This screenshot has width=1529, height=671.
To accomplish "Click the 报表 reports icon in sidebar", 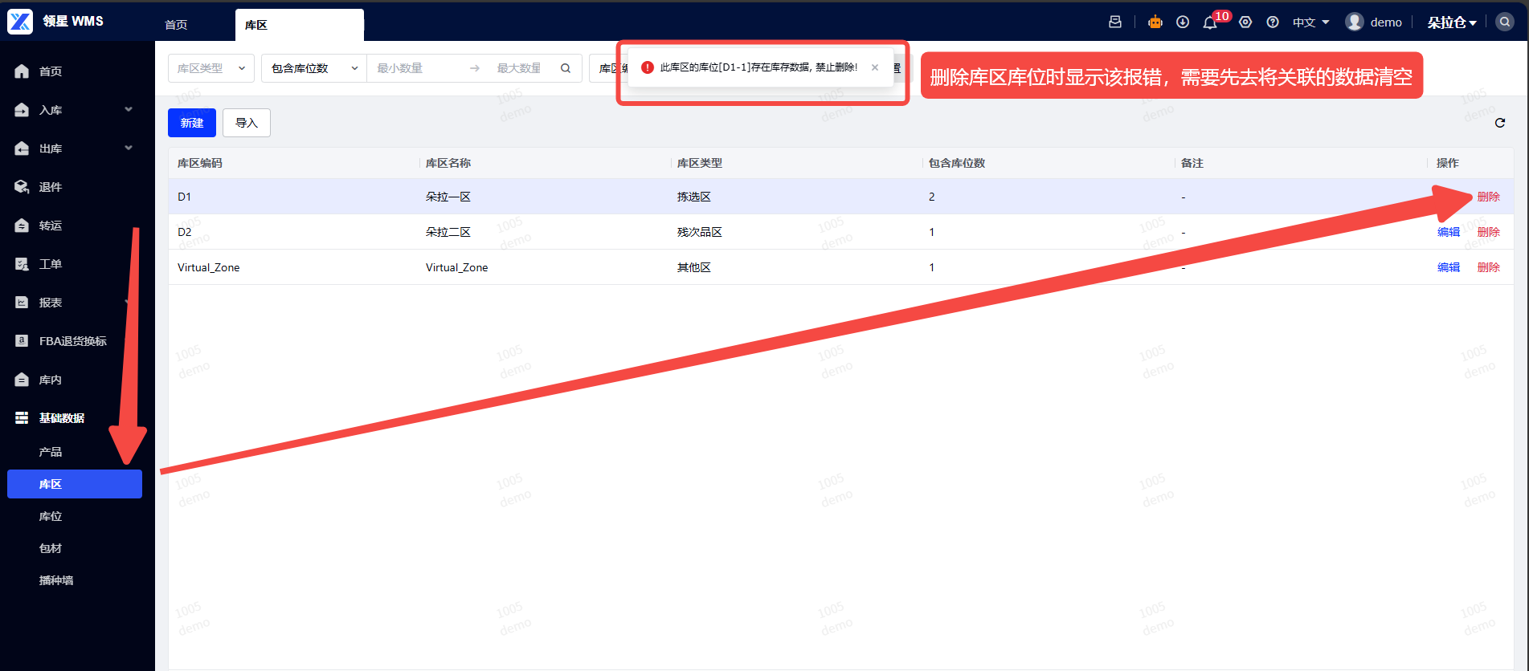I will pyautogui.click(x=22, y=303).
